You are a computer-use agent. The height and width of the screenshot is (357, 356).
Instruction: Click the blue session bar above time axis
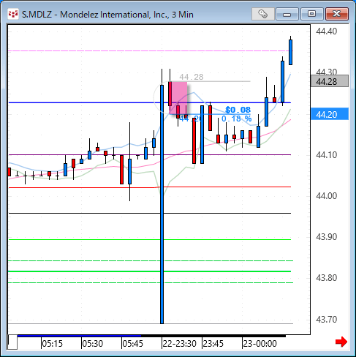pyautogui.click(x=79, y=336)
